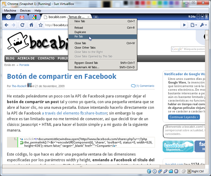Follow the fb:share-button element link
Viewport: 211px width, 176px height.
click(74, 113)
